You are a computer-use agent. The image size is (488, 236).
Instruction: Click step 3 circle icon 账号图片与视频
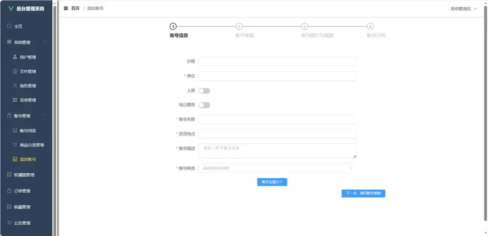(305, 27)
